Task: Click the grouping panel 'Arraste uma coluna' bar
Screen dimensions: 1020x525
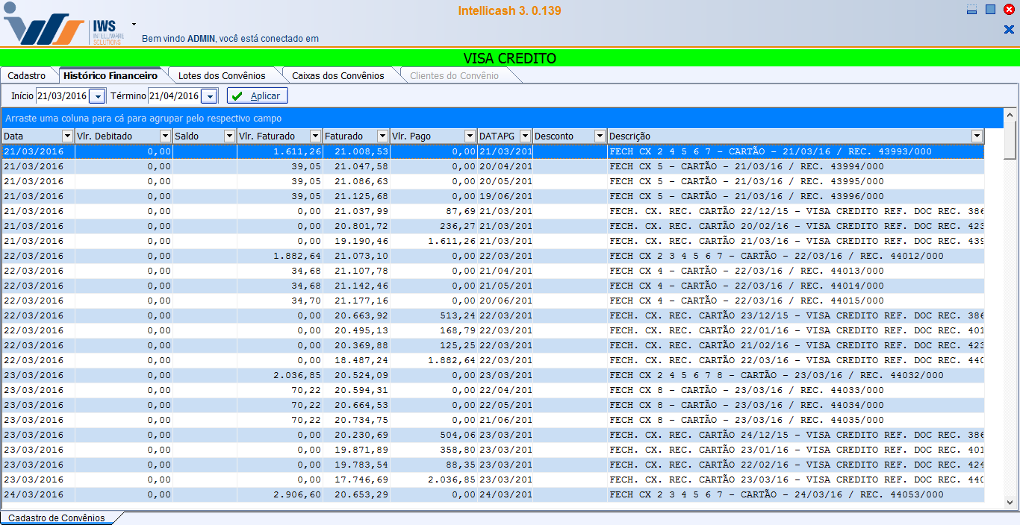Action: point(503,118)
